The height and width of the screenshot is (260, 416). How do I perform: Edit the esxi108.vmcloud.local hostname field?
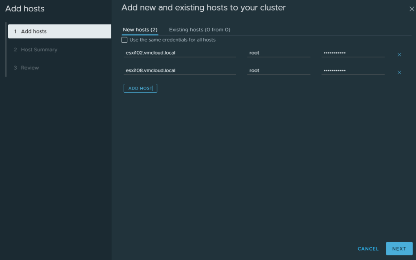point(180,70)
